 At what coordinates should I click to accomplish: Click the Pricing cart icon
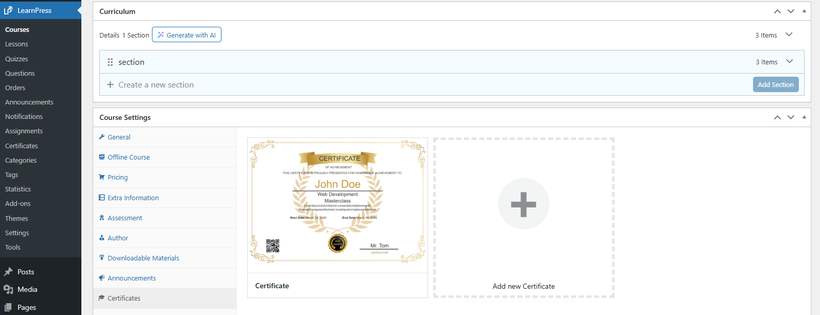[102, 177]
